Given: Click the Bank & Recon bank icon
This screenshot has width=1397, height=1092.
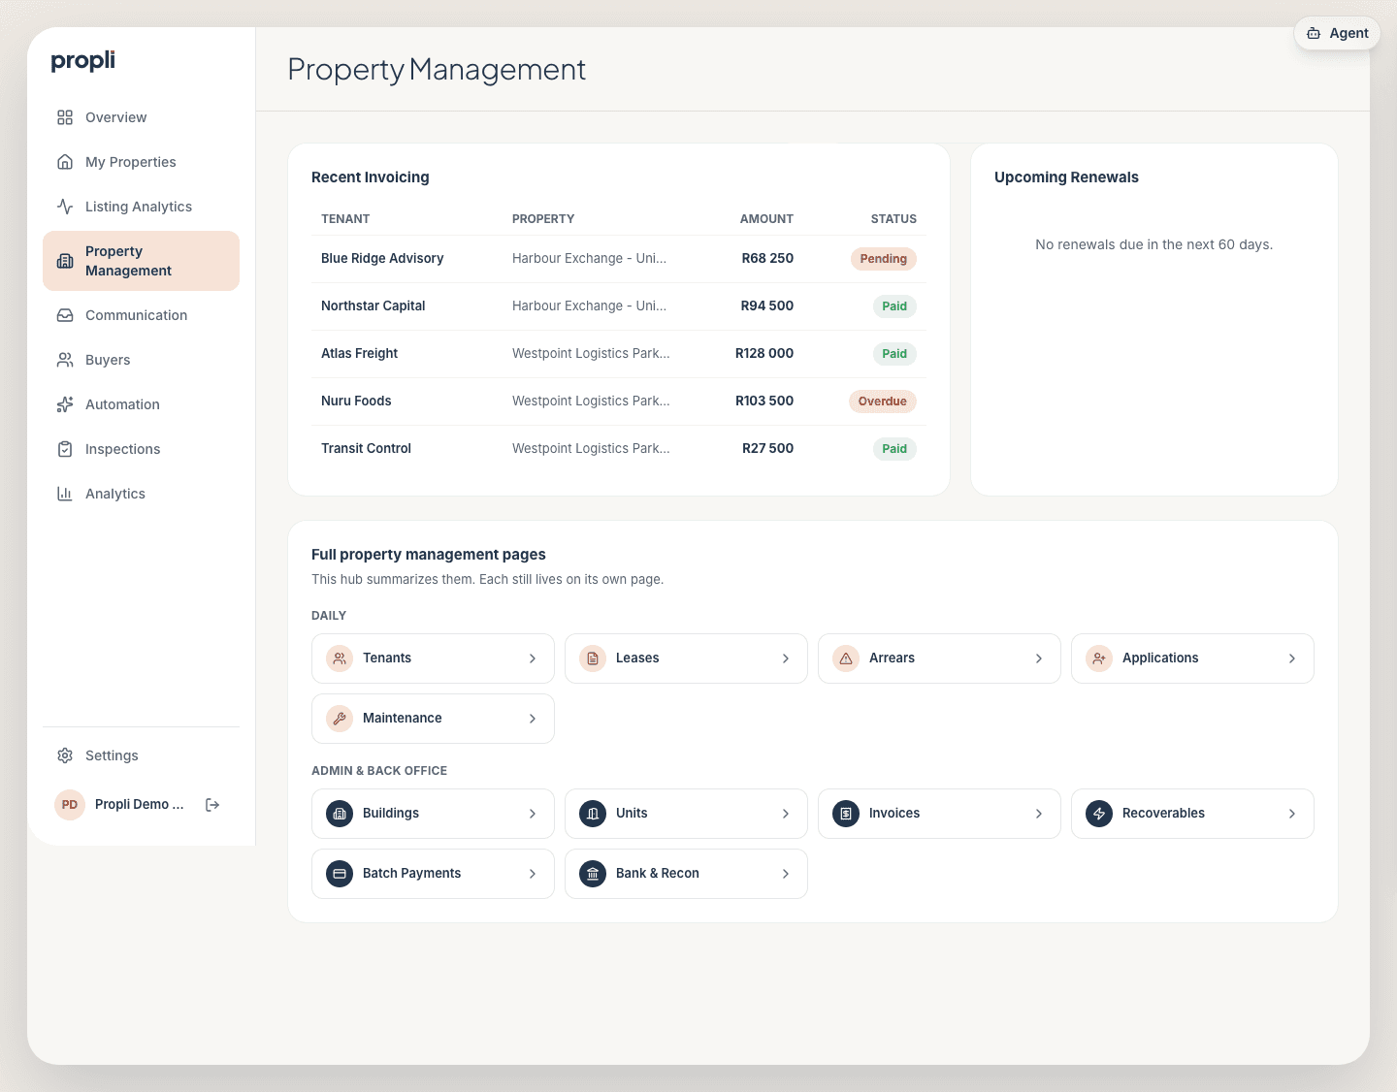Looking at the screenshot, I should 593,874.
